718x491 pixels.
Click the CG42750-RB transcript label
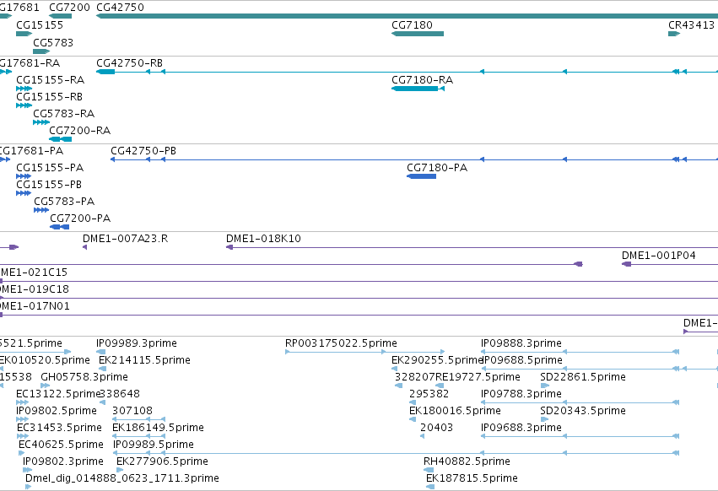(130, 63)
